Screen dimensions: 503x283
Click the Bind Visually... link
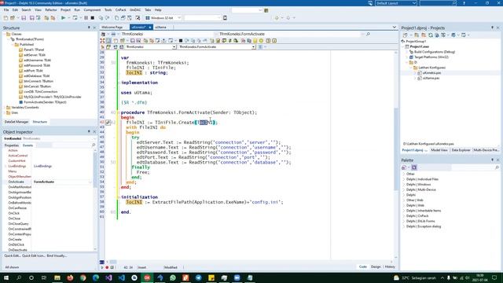[57, 255]
